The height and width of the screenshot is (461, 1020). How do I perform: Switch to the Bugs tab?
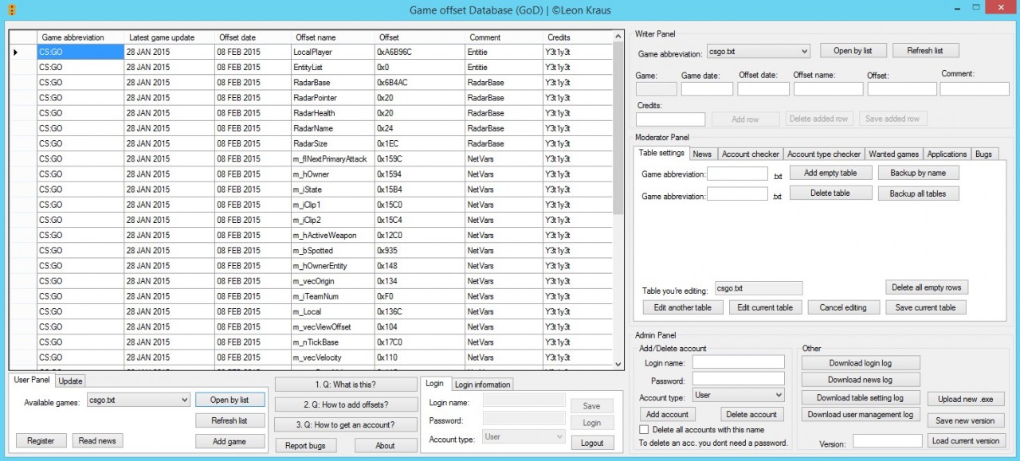[984, 154]
